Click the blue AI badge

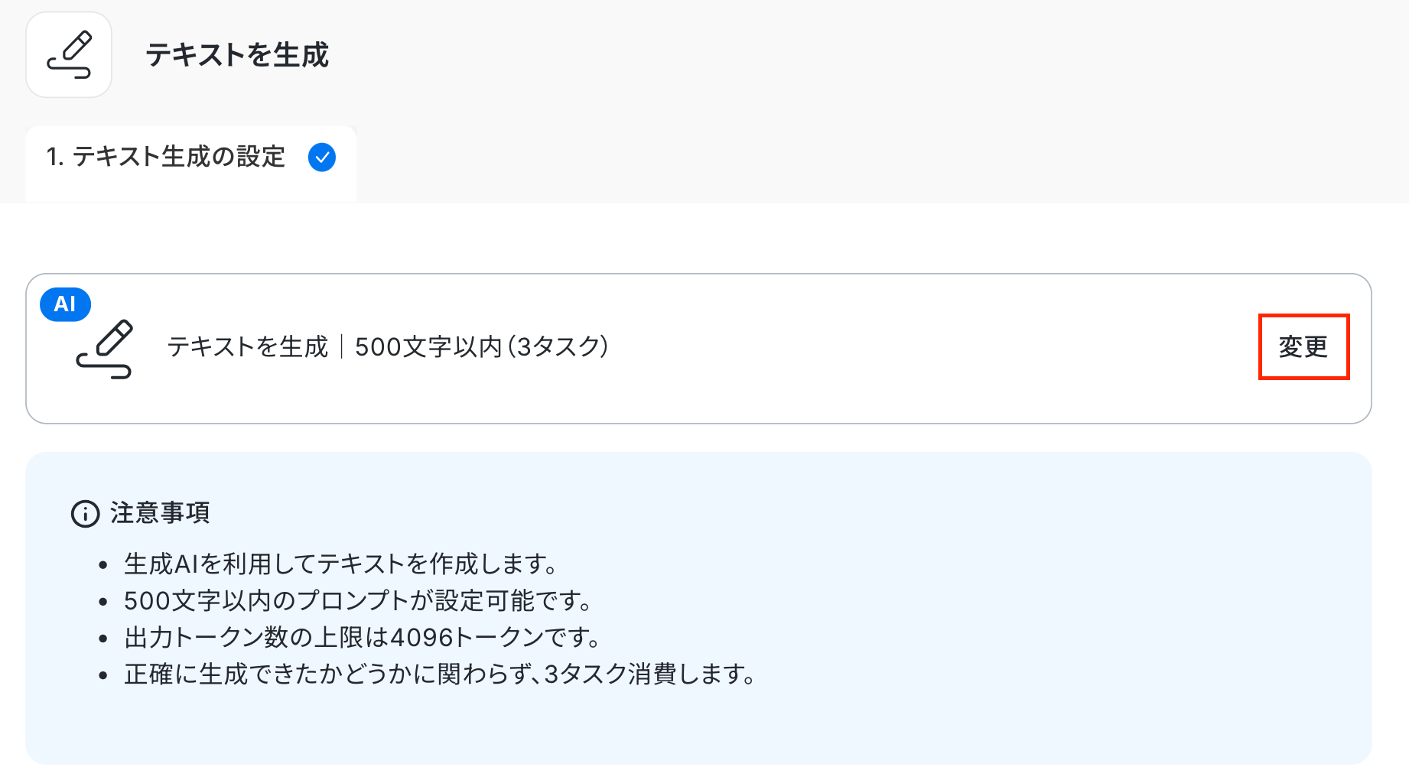[65, 304]
